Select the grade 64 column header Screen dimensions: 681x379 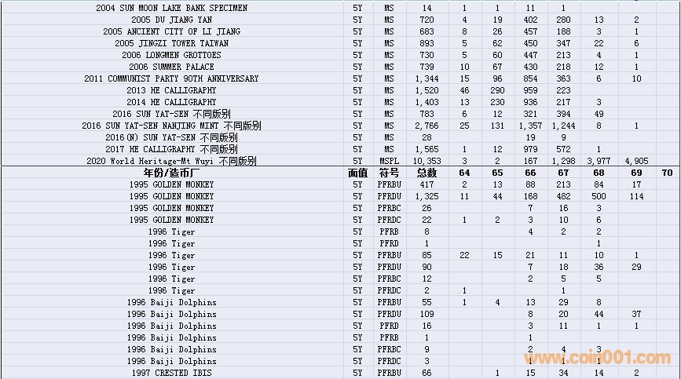click(464, 173)
